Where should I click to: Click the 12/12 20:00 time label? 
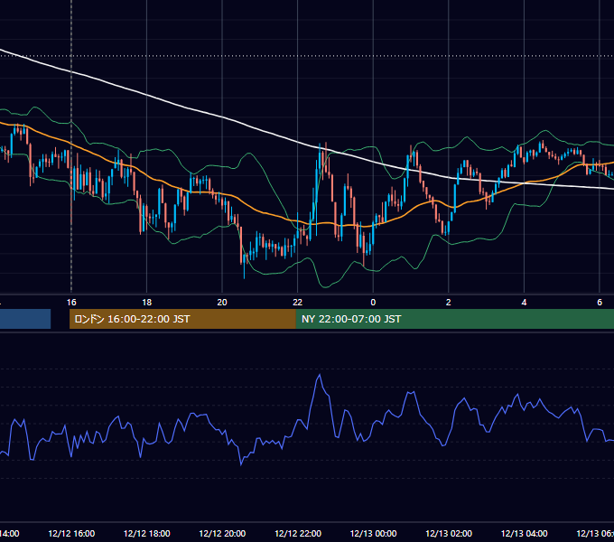pos(222,533)
